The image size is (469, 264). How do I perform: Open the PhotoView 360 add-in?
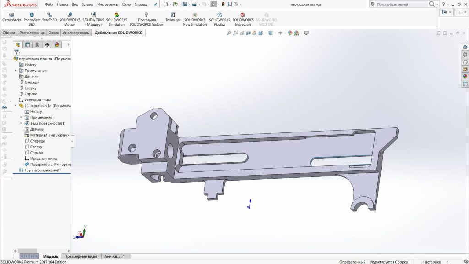32,19
